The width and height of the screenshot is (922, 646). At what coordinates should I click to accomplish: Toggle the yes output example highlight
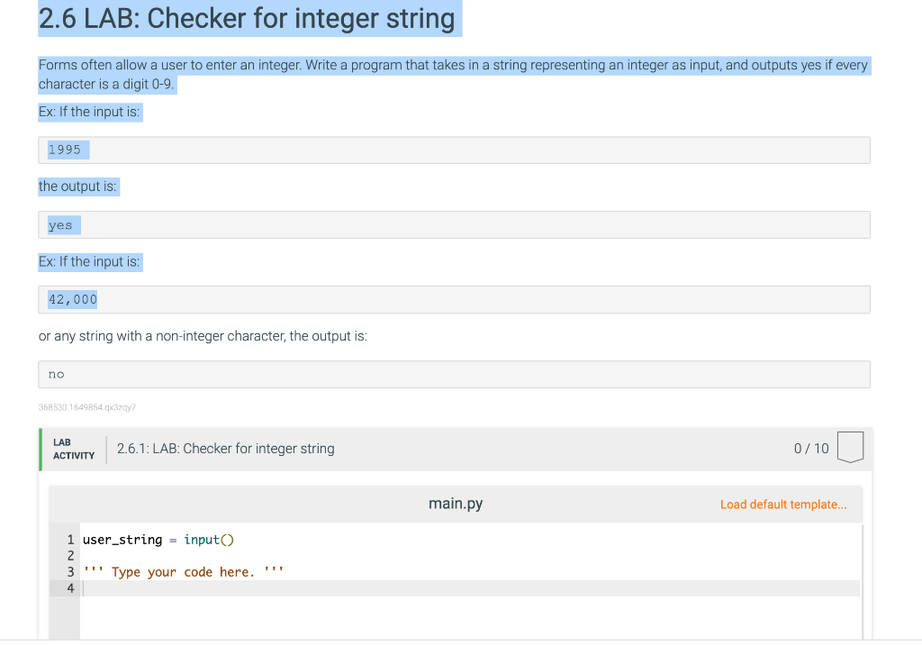point(59,224)
